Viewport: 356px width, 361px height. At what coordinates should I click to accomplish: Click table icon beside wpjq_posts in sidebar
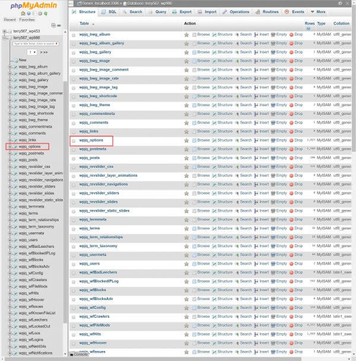pyautogui.click(x=15, y=160)
